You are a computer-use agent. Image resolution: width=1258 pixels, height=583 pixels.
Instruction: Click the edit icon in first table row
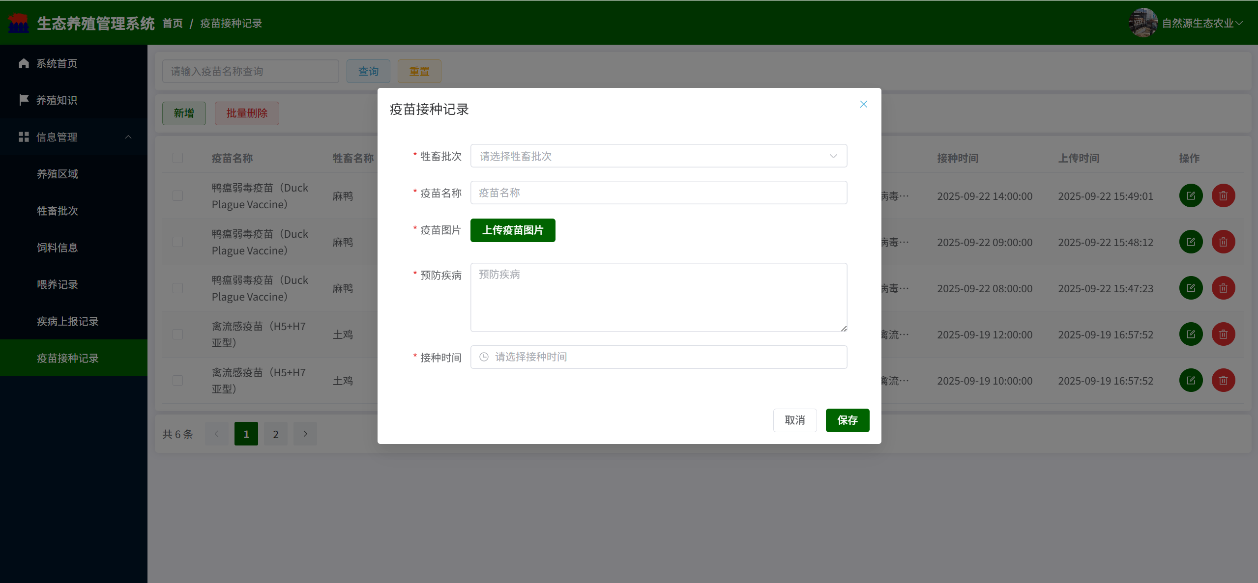point(1190,196)
